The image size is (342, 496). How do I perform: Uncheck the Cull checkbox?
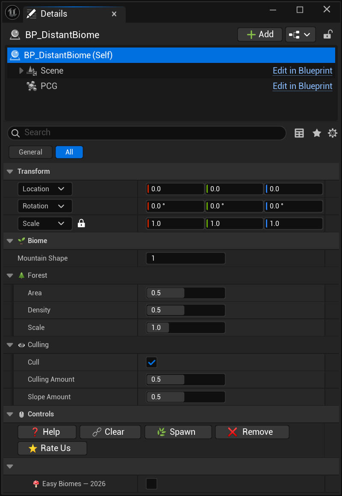pos(152,362)
